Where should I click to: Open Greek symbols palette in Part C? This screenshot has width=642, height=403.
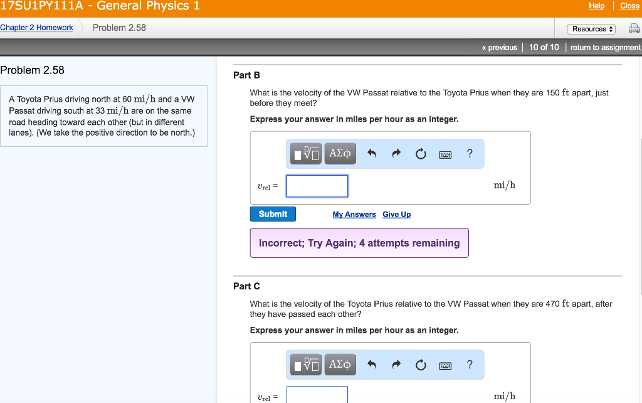click(x=340, y=365)
